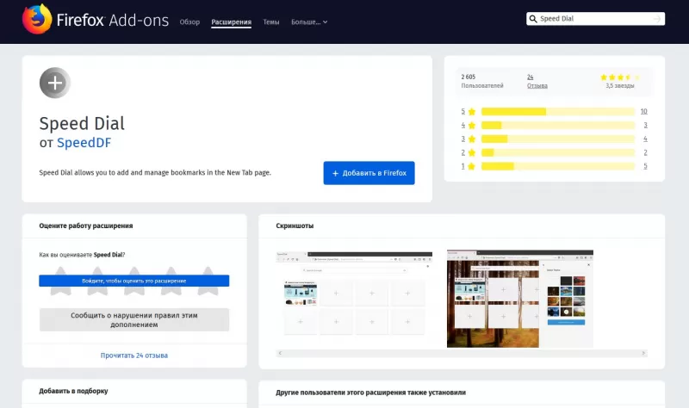Open the 10 five-star reviews count
The height and width of the screenshot is (408, 689).
[643, 112]
